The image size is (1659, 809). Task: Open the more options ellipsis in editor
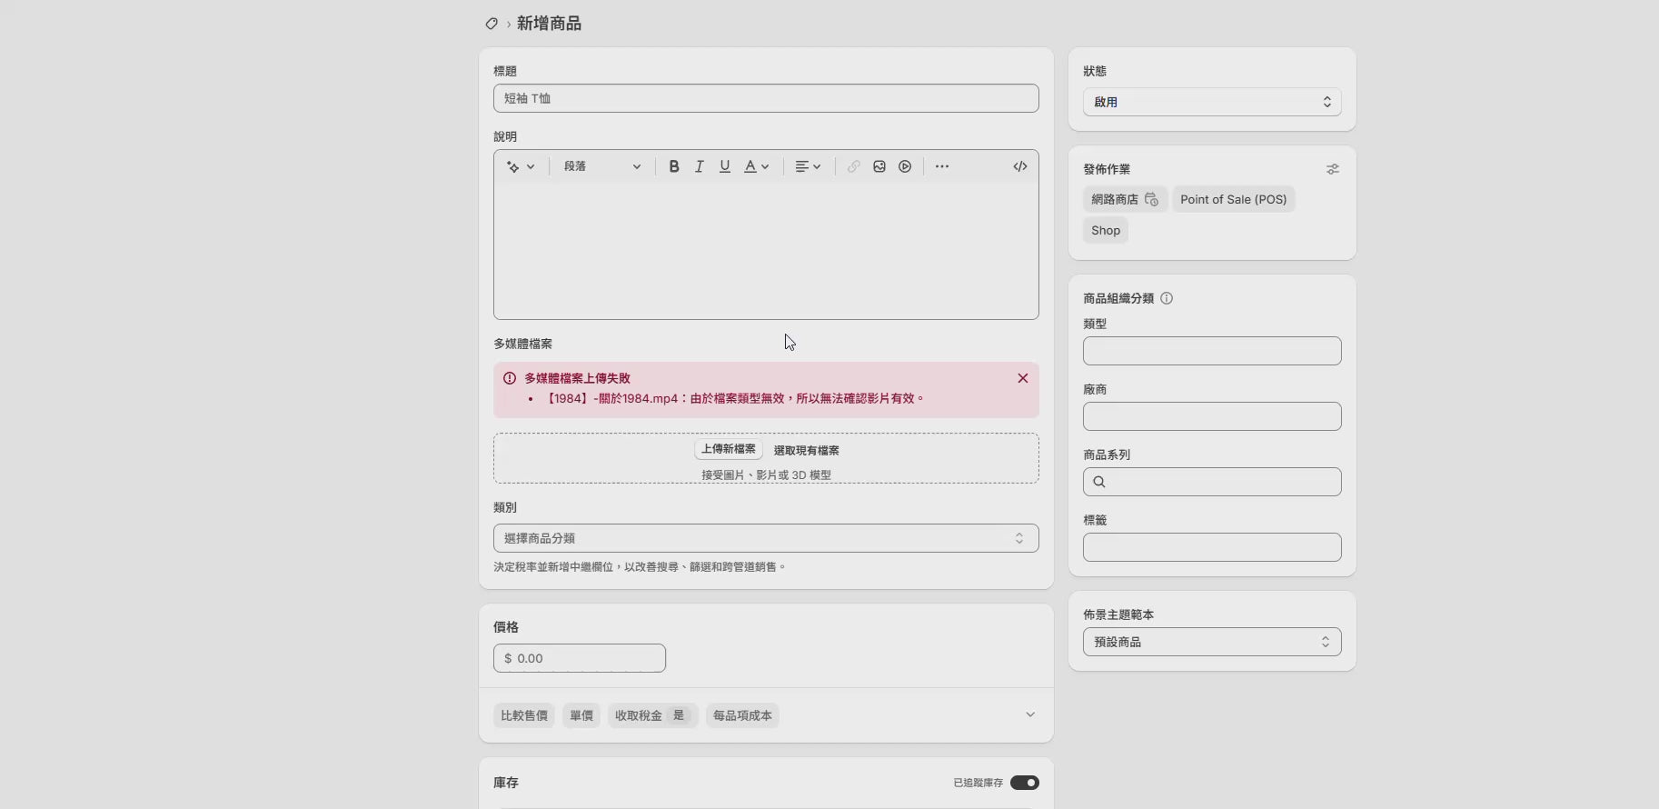point(942,166)
